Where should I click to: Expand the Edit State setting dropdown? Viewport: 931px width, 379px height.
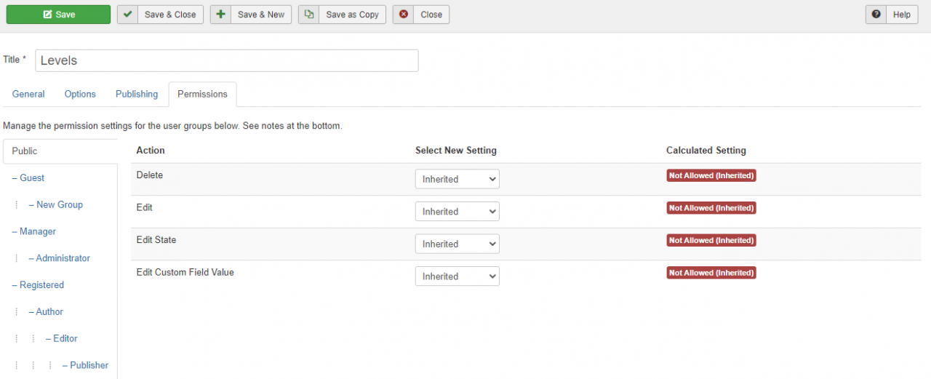tap(457, 244)
